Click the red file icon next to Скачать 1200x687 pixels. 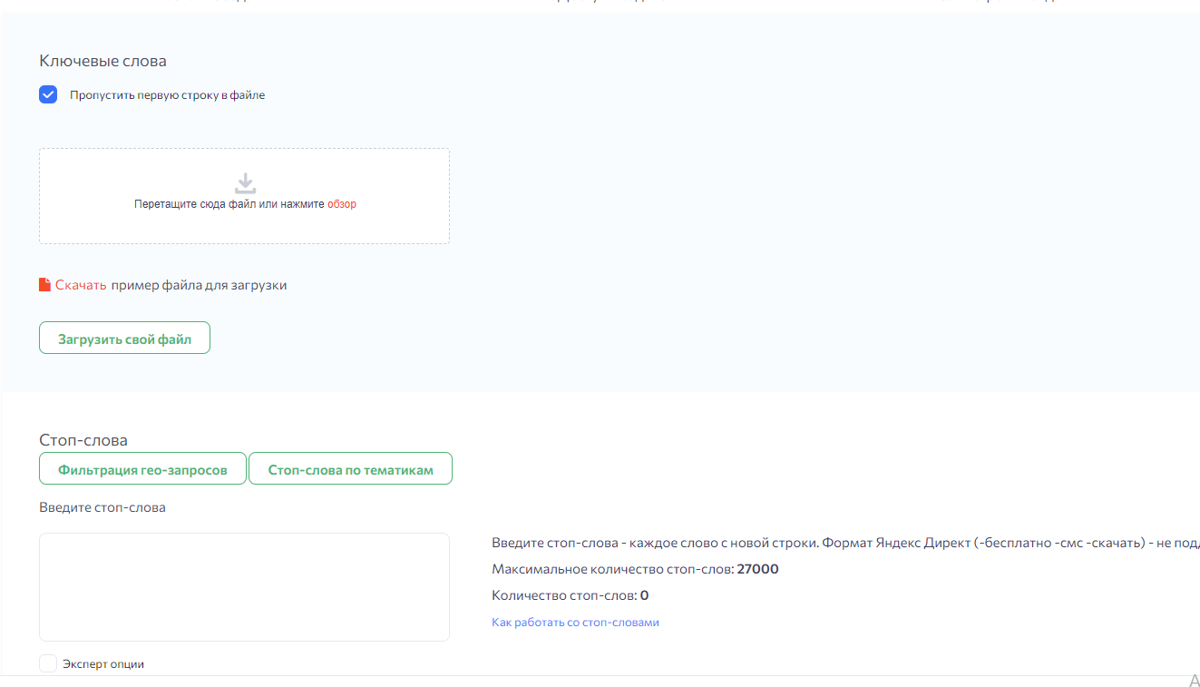click(44, 284)
